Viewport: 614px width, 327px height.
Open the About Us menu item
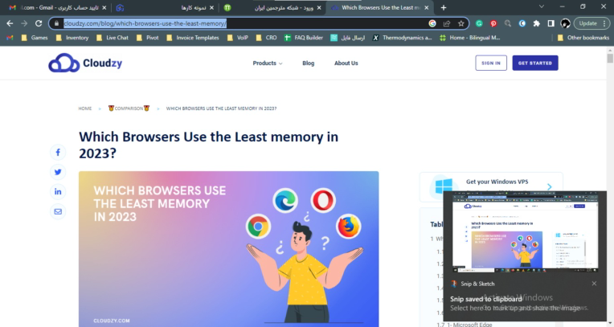346,63
